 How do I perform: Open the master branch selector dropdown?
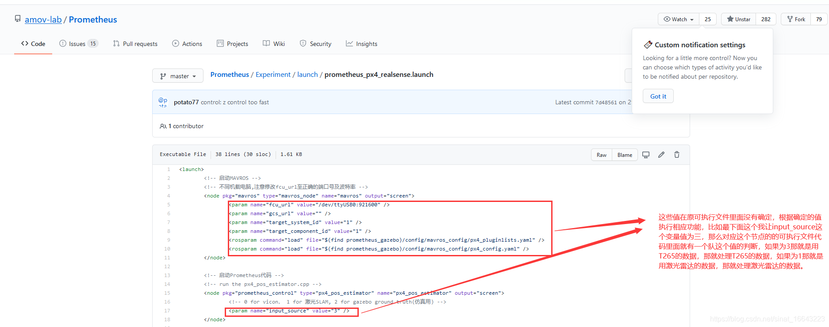coord(178,76)
